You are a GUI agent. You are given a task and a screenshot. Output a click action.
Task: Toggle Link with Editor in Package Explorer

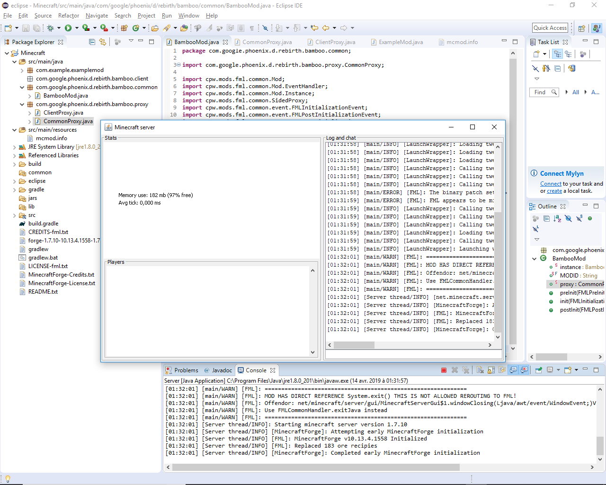(103, 42)
